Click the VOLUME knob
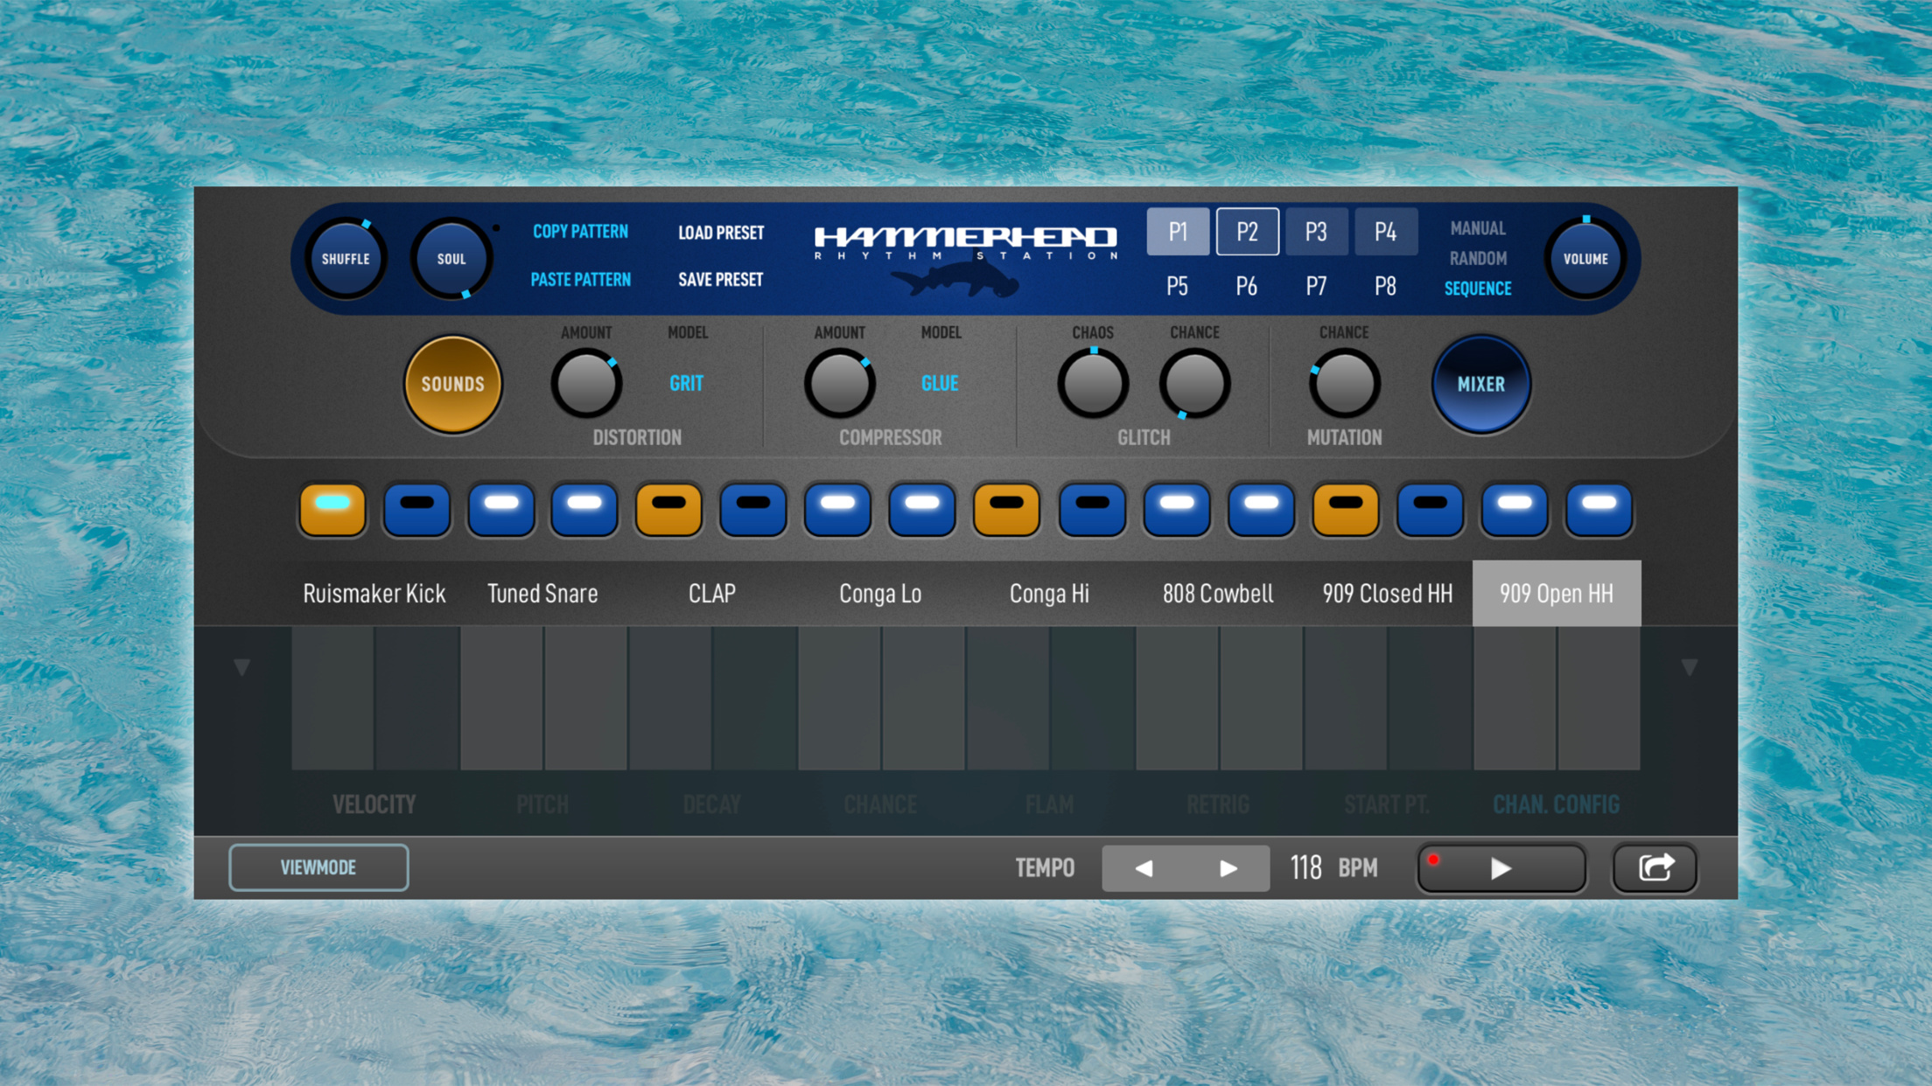Image resolution: width=1932 pixels, height=1086 pixels. (x=1585, y=259)
